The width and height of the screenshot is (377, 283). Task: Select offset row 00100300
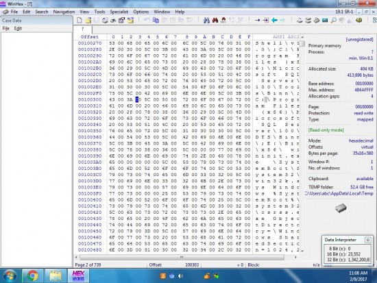[x=90, y=99]
